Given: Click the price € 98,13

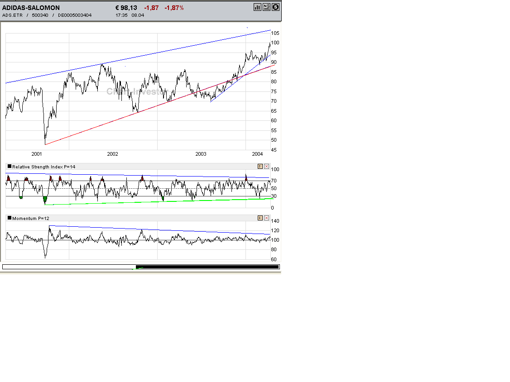Looking at the screenshot, I should click(126, 8).
